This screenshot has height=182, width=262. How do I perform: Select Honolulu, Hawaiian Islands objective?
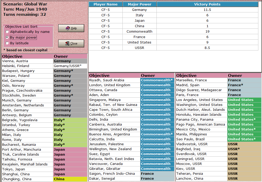201,115
